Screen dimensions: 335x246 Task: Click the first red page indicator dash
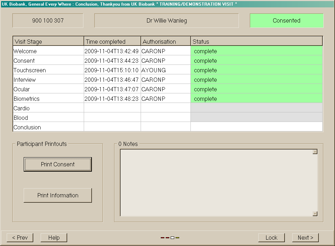click(163, 238)
